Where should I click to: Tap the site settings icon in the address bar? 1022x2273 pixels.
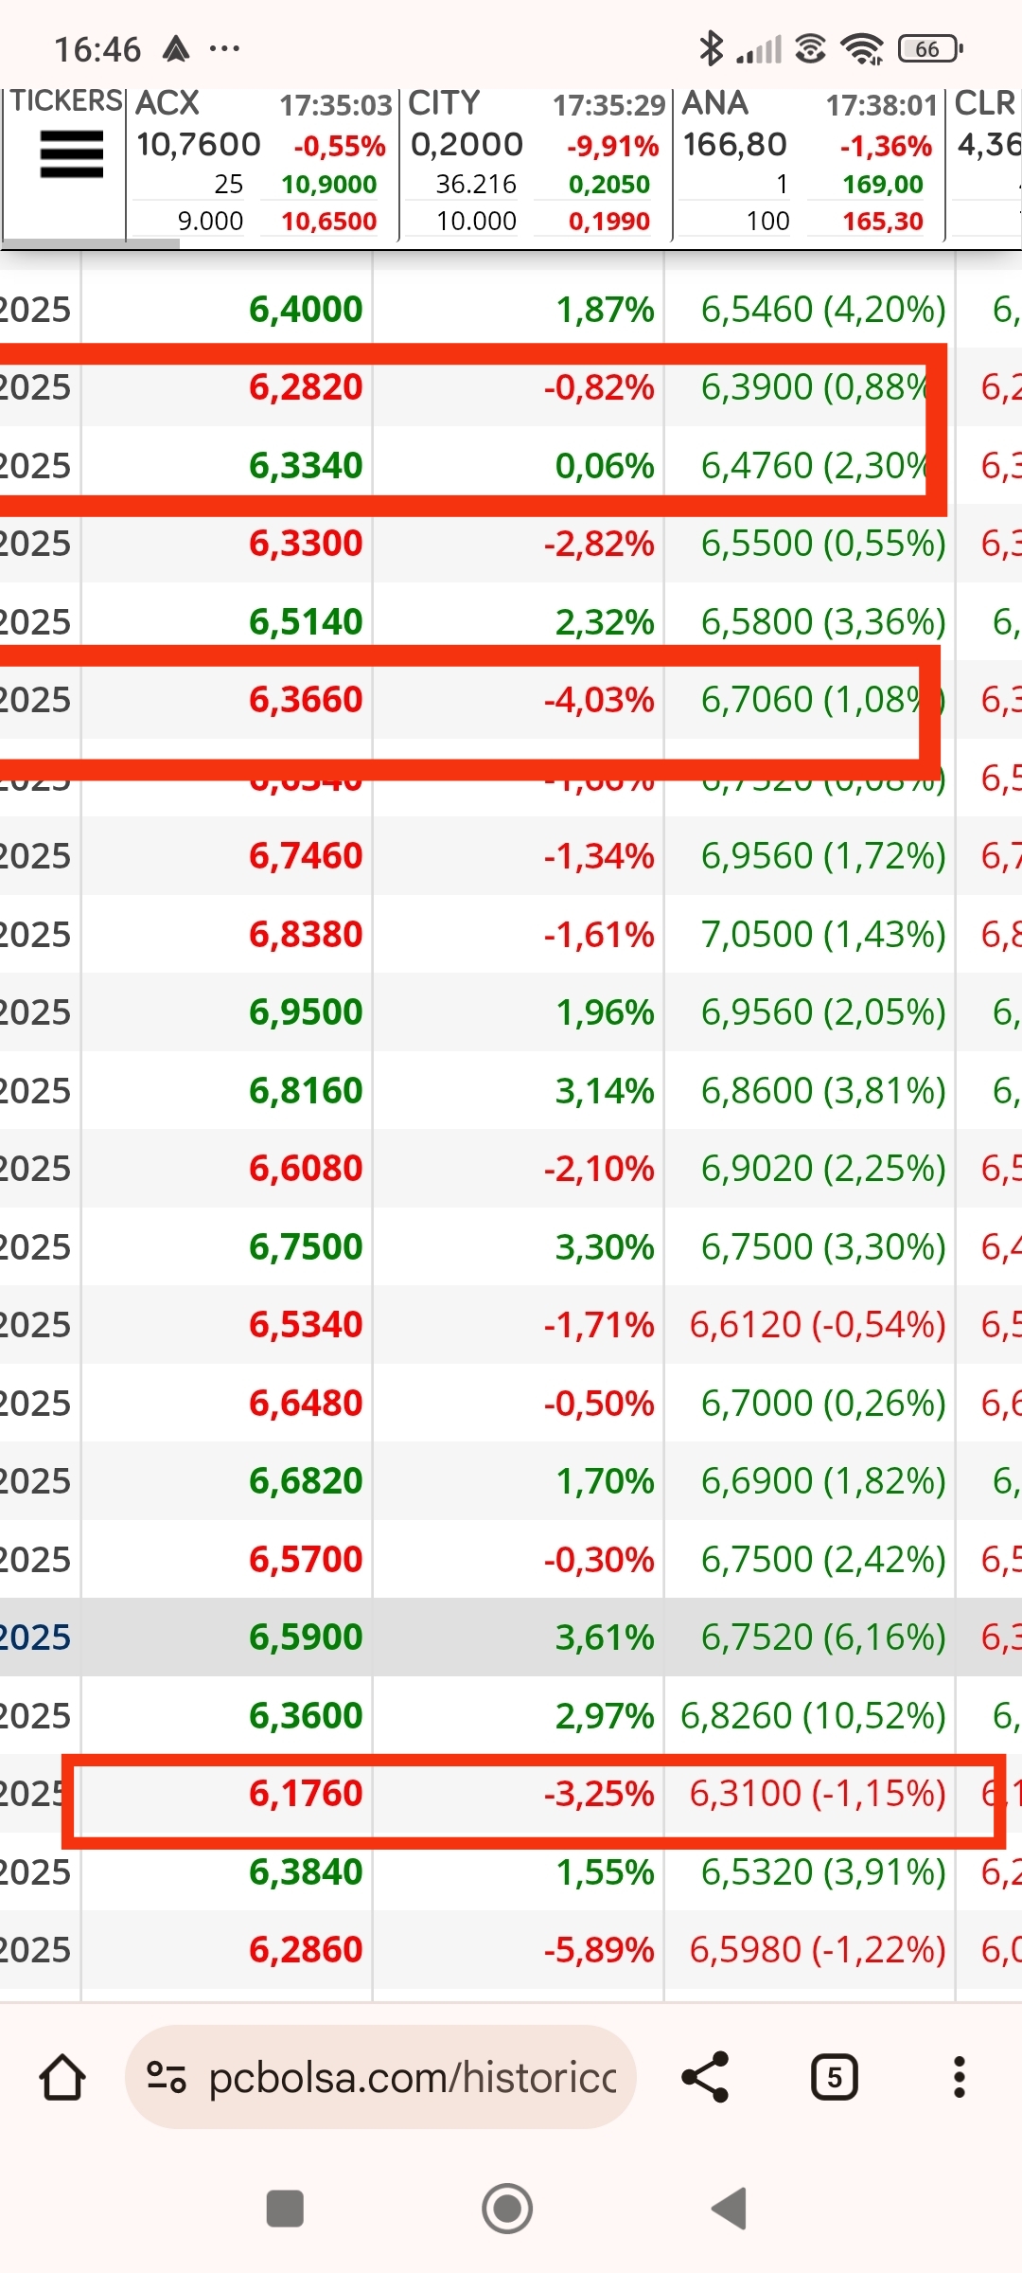(166, 2077)
